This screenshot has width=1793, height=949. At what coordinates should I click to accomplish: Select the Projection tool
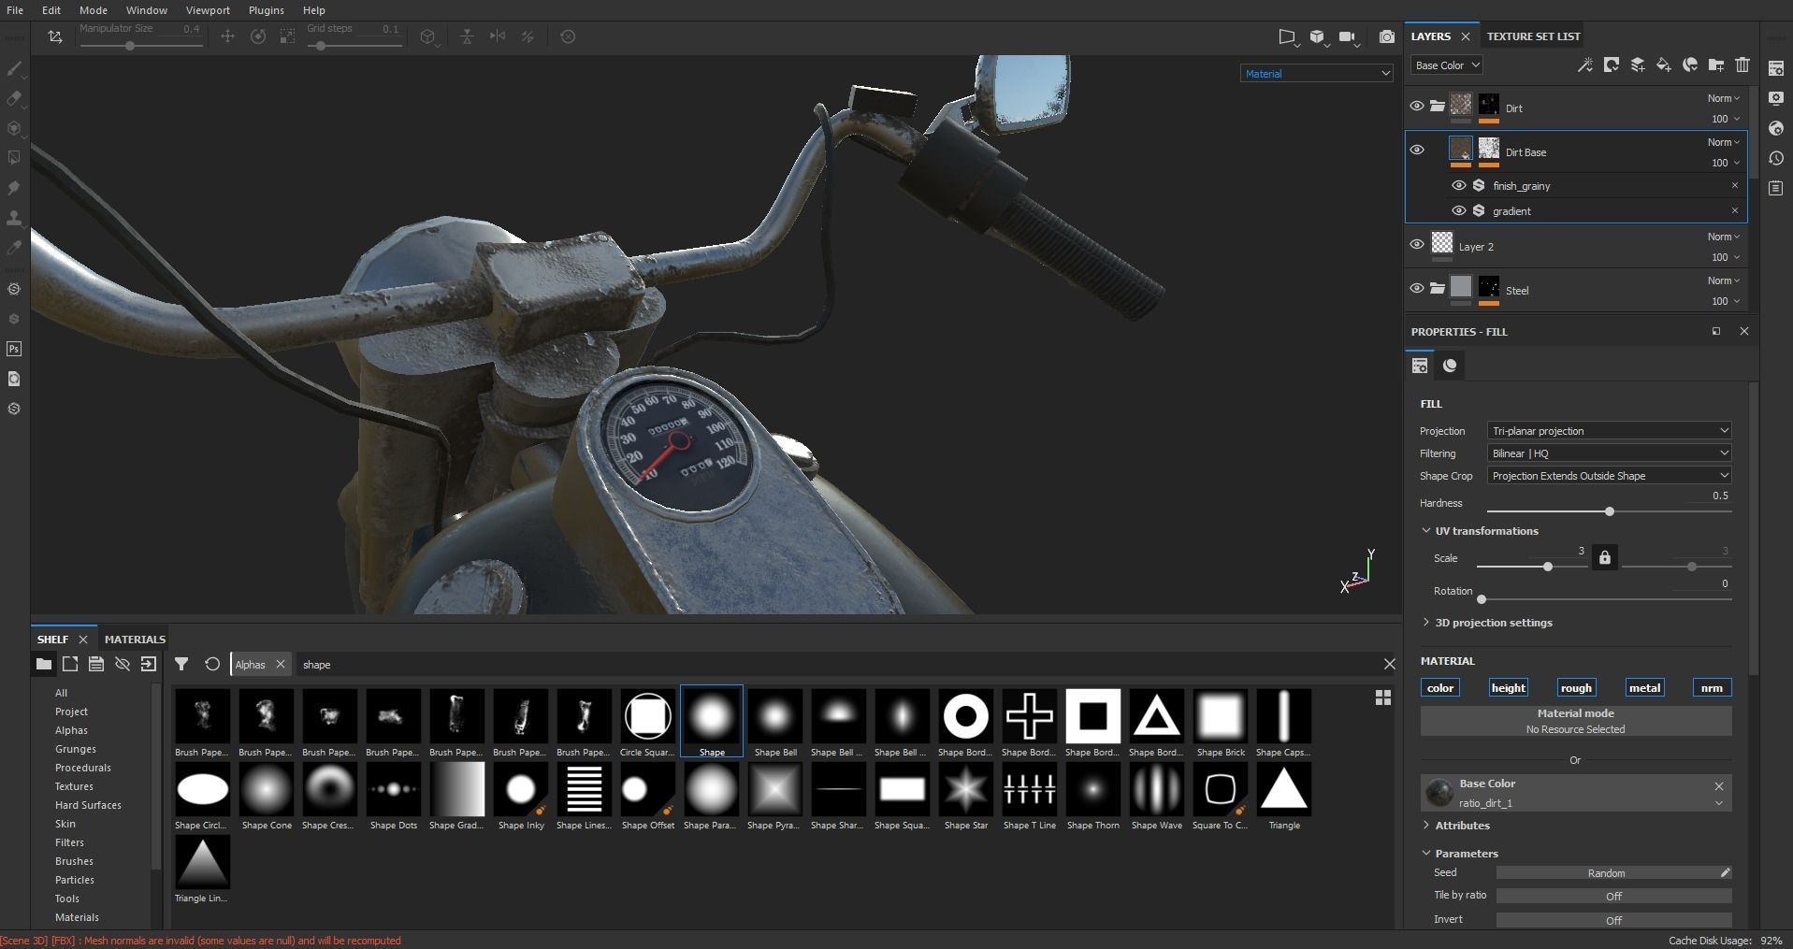pos(14,128)
